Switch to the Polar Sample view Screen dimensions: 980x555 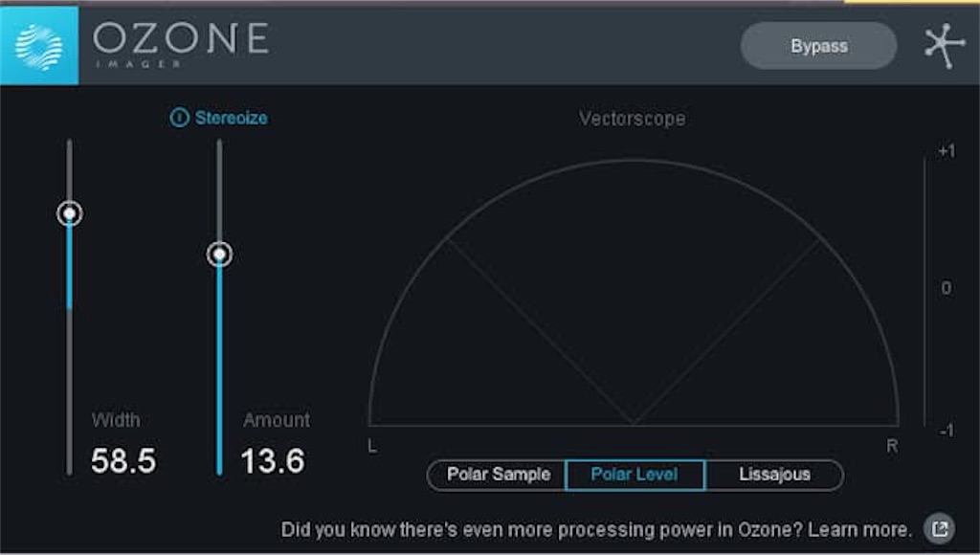498,475
